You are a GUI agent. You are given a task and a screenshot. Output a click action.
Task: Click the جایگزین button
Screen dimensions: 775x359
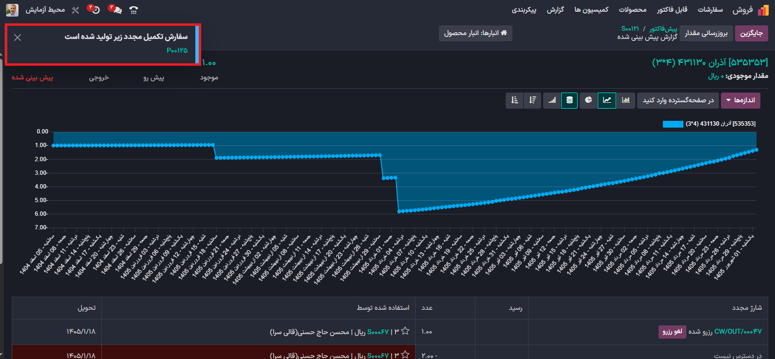[751, 33]
